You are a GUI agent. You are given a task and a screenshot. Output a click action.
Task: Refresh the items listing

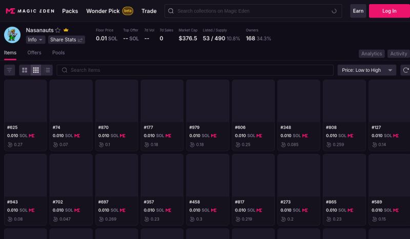405,70
